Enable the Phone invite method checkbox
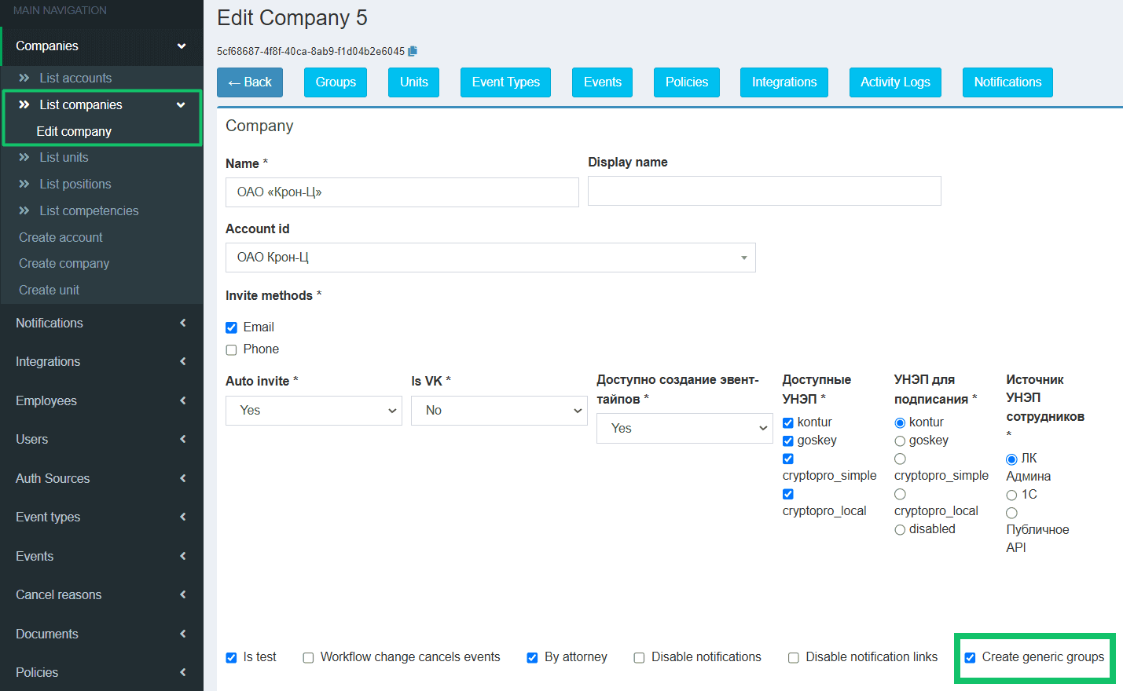 (231, 349)
